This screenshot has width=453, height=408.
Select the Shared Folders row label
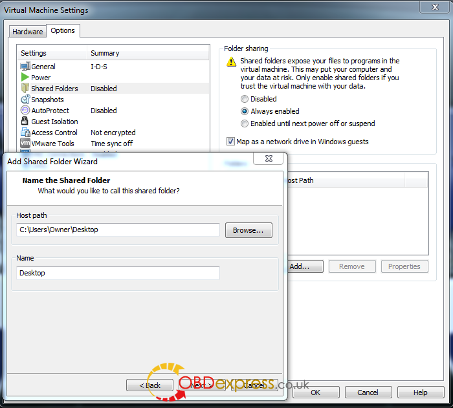tap(54, 89)
